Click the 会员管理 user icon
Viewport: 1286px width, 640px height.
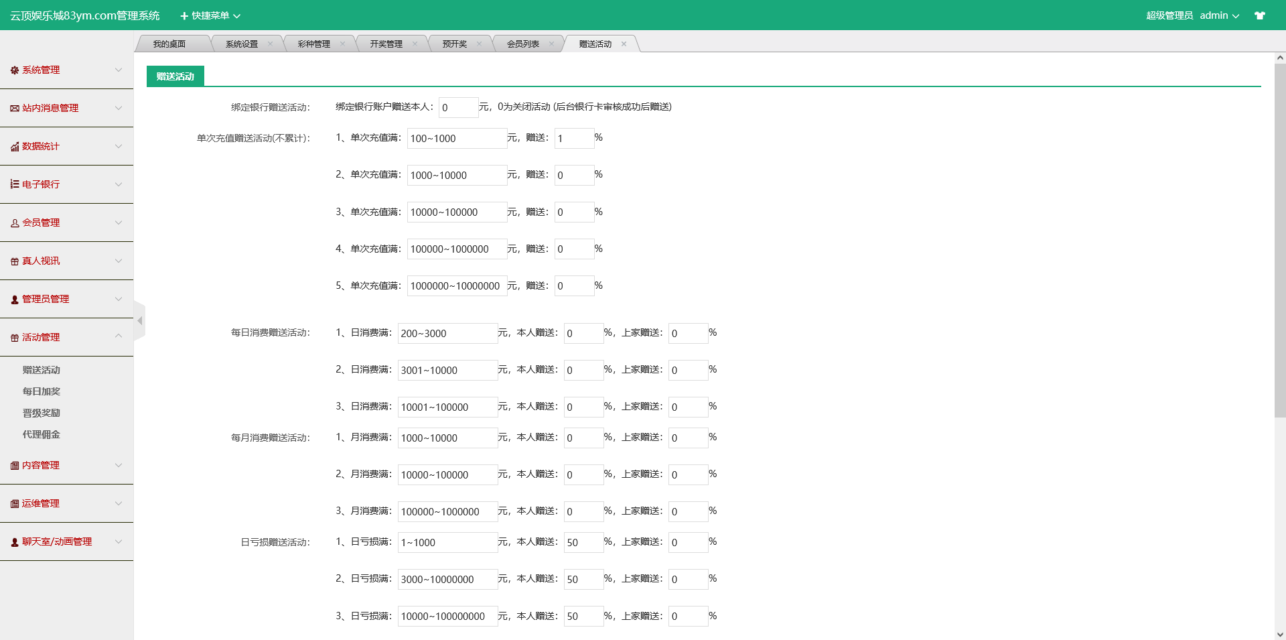coord(14,223)
